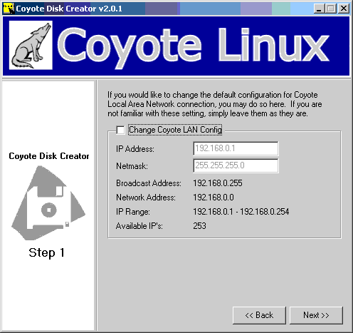The height and width of the screenshot is (333, 353).
Task: Minimize the Coyote Disk Creator window
Action: pos(319,9)
